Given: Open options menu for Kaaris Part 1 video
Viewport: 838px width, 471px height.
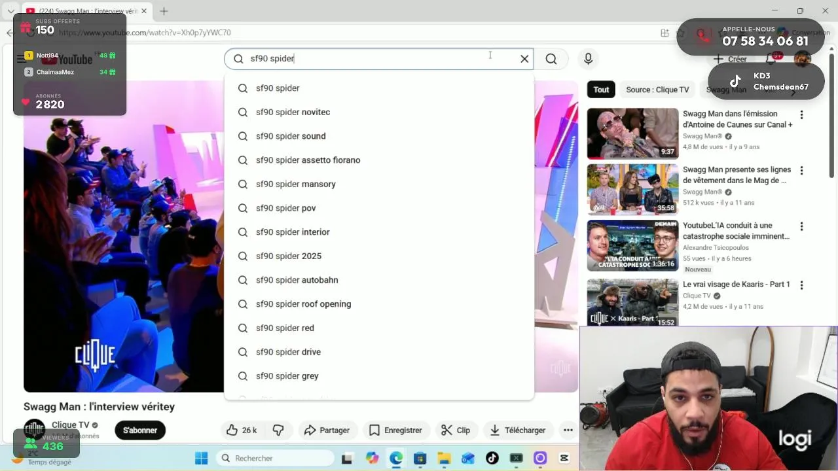Looking at the screenshot, I should pyautogui.click(x=801, y=285).
